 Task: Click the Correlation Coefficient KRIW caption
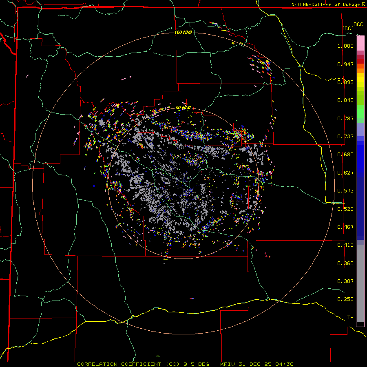tap(185, 364)
